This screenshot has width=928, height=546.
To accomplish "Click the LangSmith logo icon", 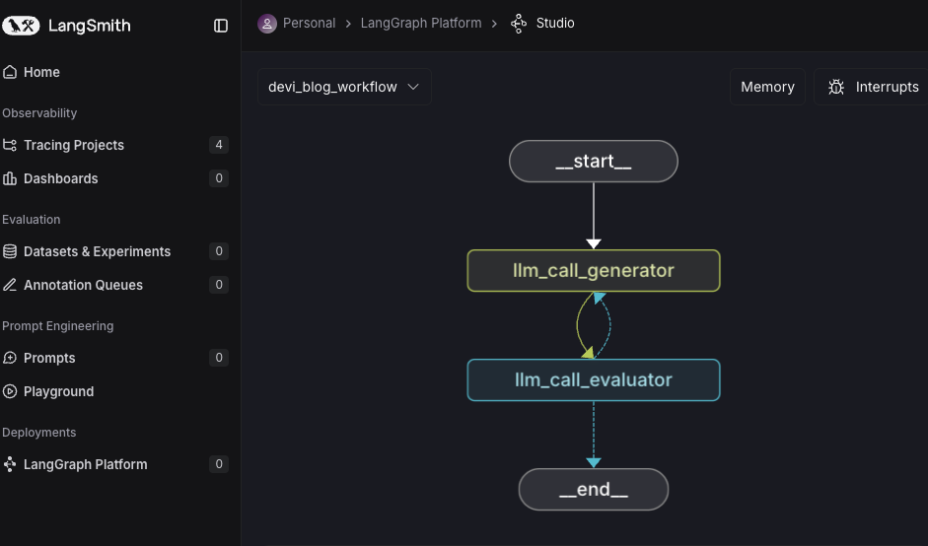I will 21,26.
